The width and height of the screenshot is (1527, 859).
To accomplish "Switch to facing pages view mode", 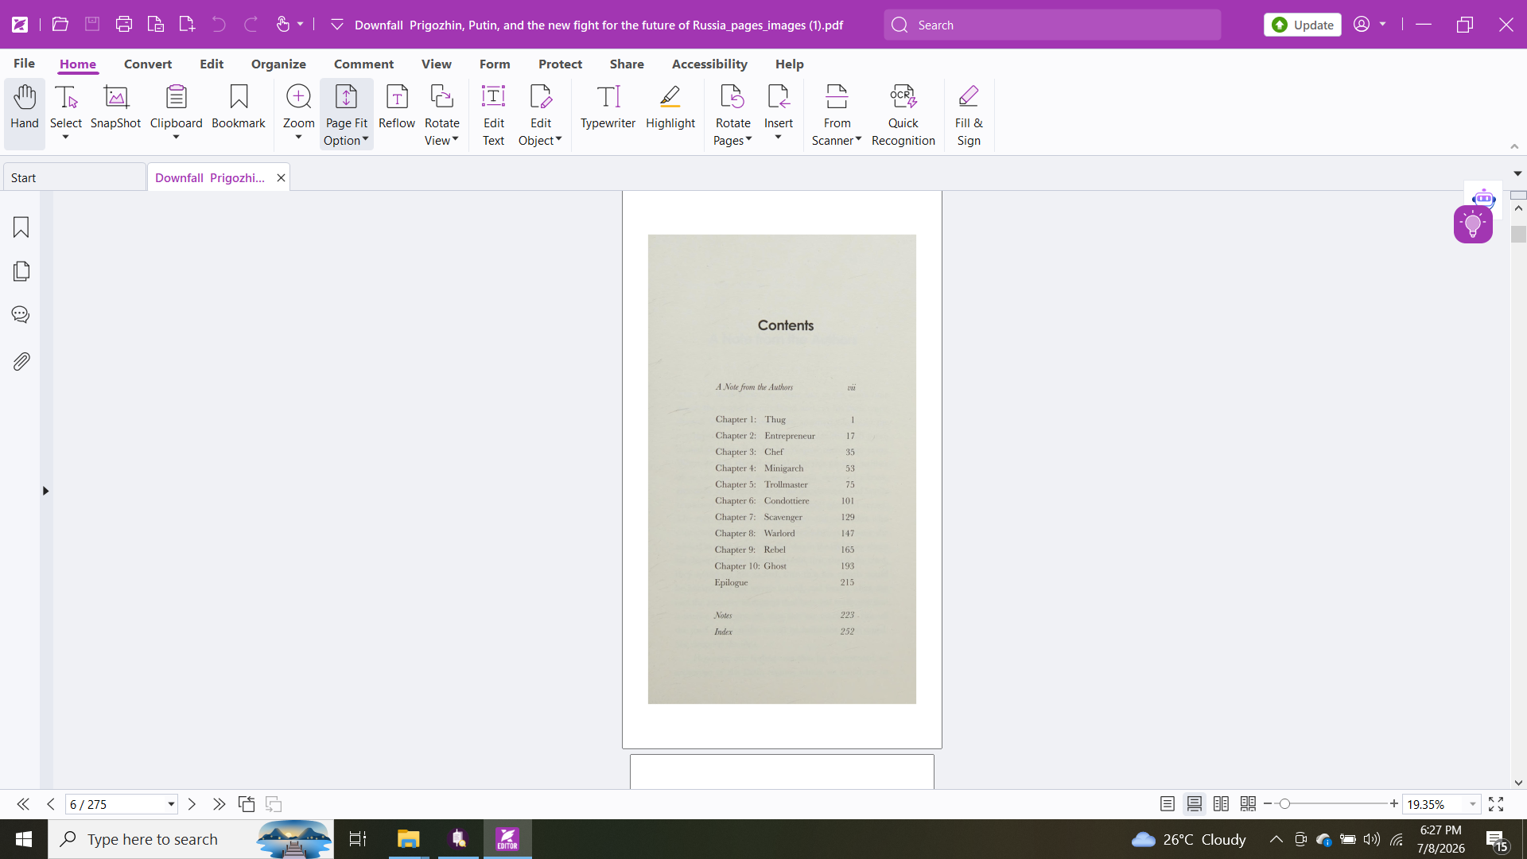I will pos(1222,804).
